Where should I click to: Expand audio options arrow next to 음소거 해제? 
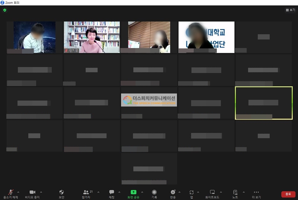(18, 192)
